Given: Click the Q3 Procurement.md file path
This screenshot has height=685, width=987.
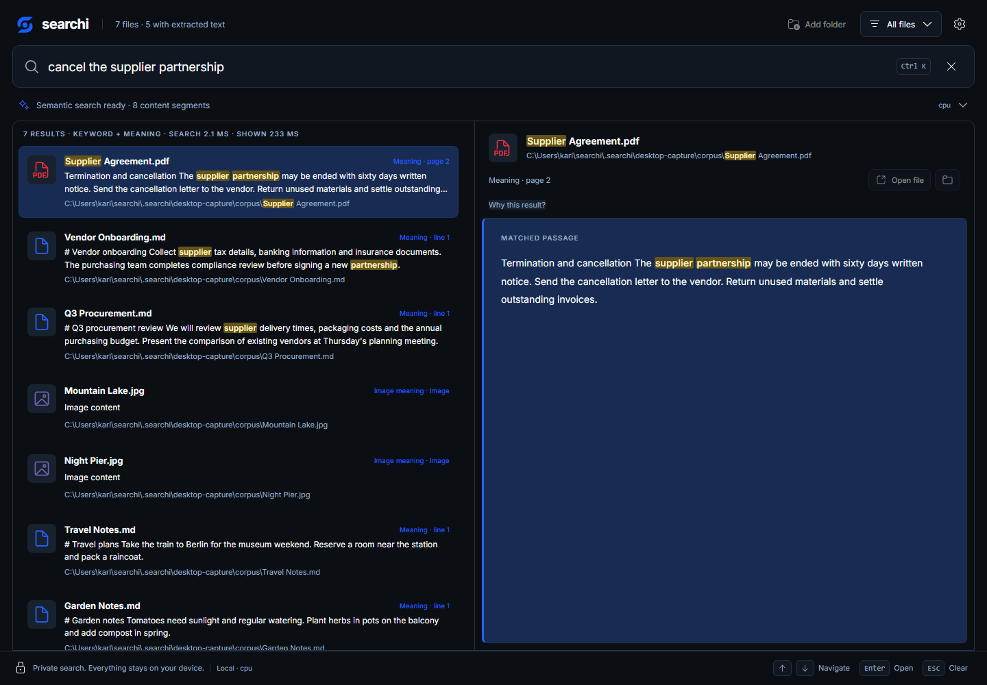Looking at the screenshot, I should 199,356.
